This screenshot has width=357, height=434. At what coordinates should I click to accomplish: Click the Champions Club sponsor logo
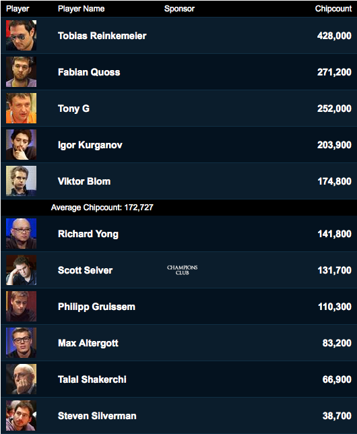[182, 270]
